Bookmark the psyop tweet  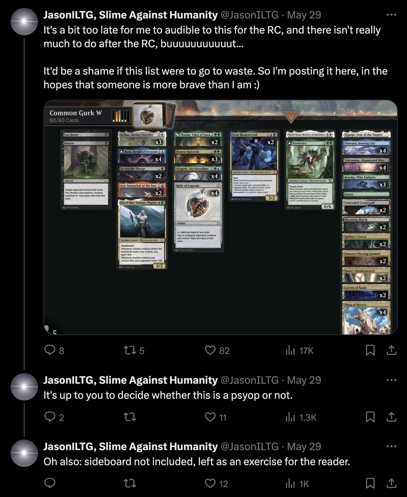click(370, 417)
